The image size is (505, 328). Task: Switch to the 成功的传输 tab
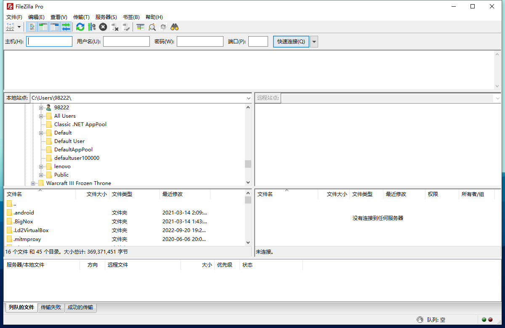[x=80, y=307]
